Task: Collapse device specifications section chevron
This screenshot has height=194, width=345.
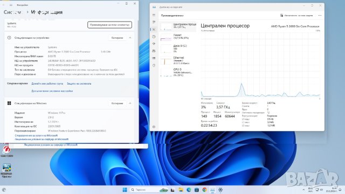Action: tap(130, 38)
